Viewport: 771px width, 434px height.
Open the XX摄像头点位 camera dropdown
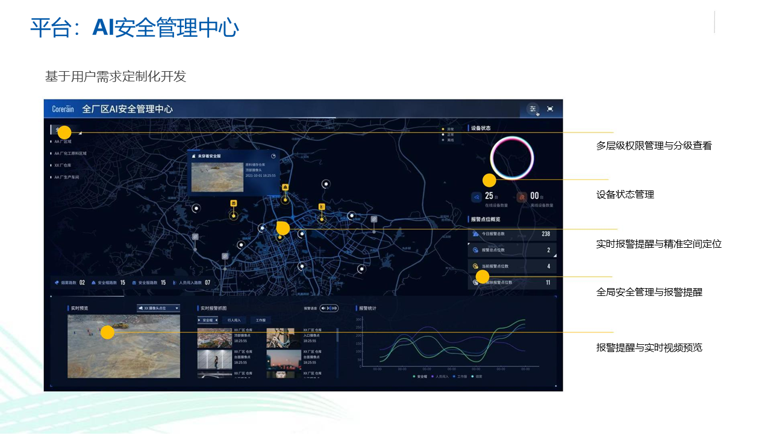point(158,308)
